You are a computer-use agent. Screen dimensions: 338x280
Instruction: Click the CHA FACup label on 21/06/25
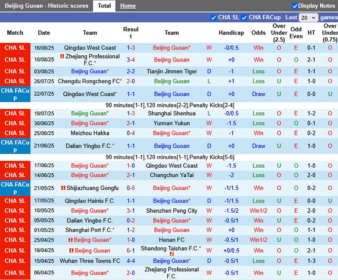pyautogui.click(x=15, y=146)
